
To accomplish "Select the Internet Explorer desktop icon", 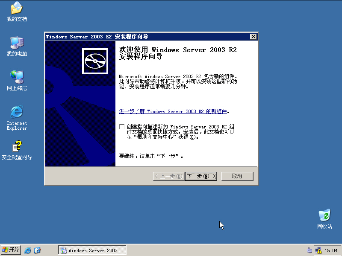I will [17, 118].
